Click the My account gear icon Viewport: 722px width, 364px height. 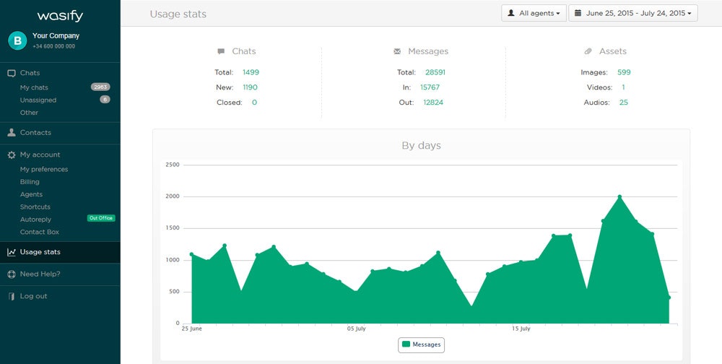point(12,155)
